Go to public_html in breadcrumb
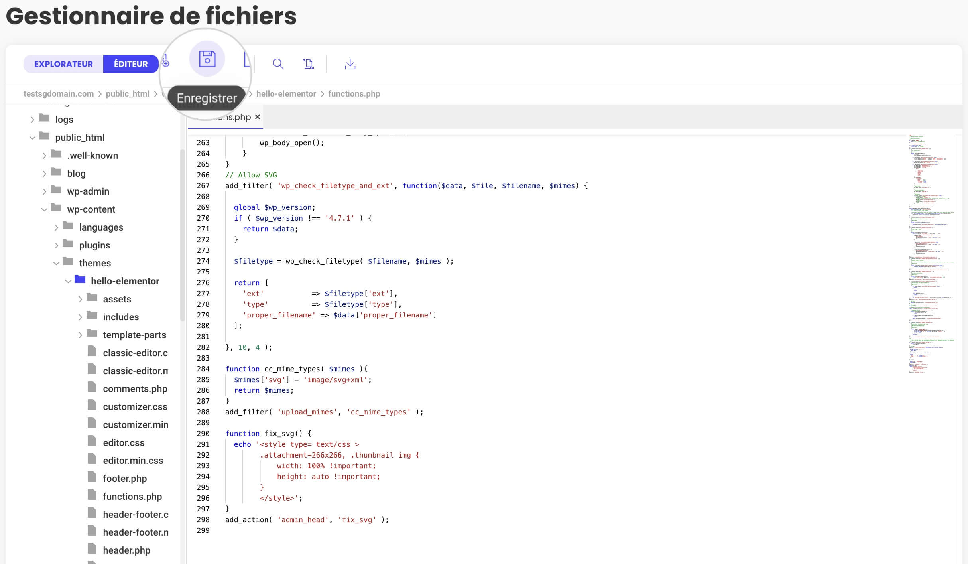The image size is (968, 564). (x=128, y=94)
